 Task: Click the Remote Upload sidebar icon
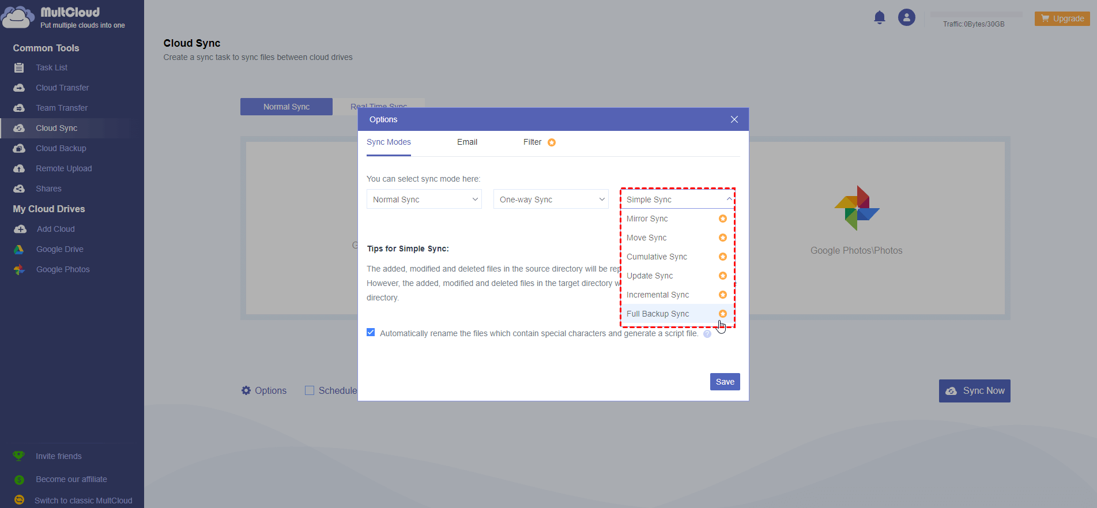click(x=19, y=169)
